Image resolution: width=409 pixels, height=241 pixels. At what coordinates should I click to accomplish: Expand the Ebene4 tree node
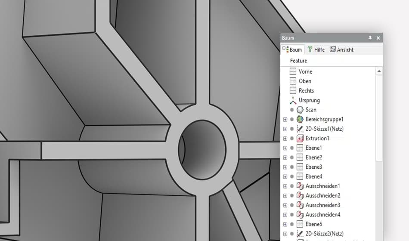(x=285, y=176)
